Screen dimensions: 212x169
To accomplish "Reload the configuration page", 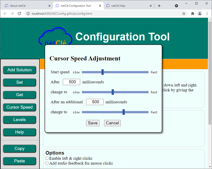I will pyautogui.click(x=19, y=14).
